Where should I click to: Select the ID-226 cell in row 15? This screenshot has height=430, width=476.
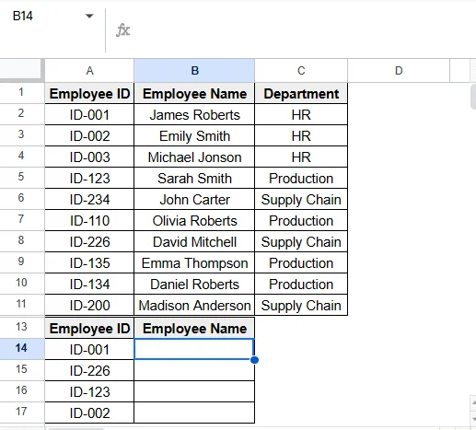tap(89, 370)
